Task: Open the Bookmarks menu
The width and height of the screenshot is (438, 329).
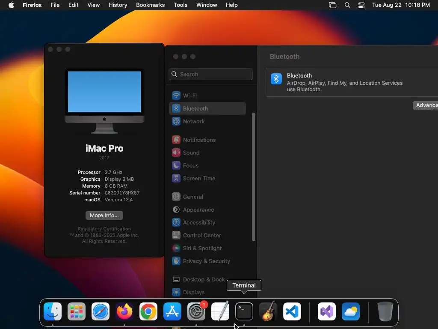Action: pyautogui.click(x=150, y=5)
